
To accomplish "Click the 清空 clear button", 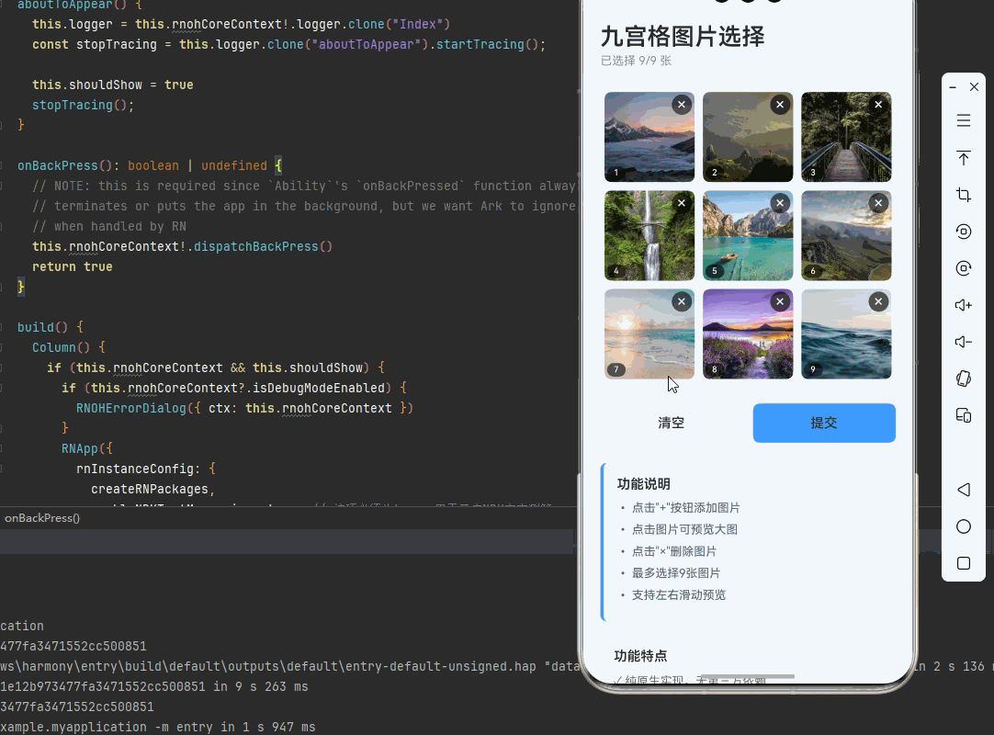I will point(672,423).
